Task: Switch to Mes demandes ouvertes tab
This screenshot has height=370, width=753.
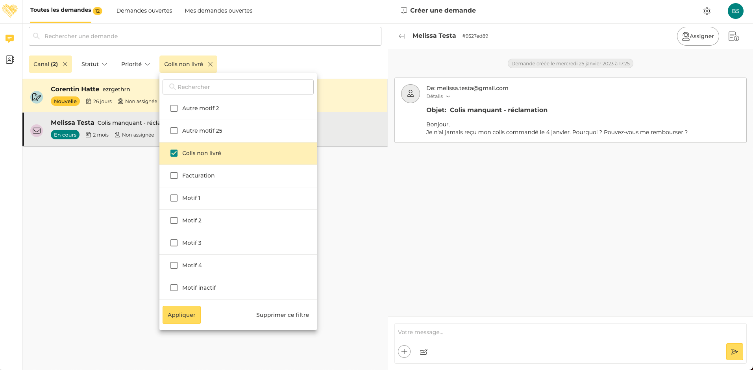Action: pyautogui.click(x=218, y=11)
